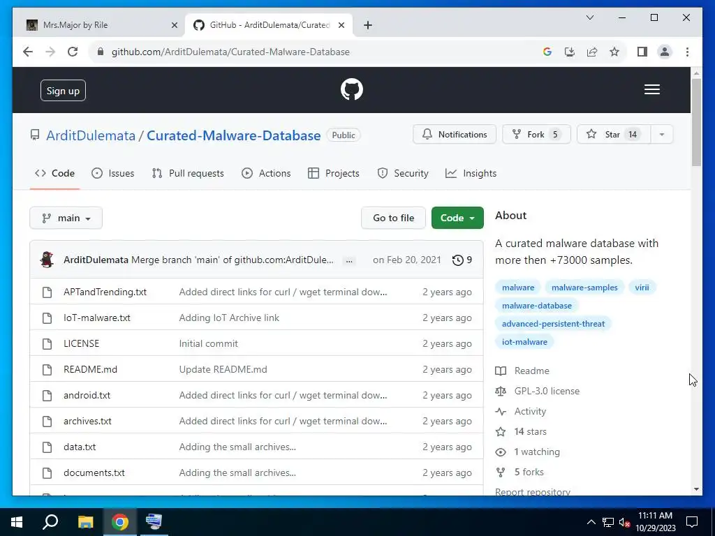Open File Explorer from the taskbar
This screenshot has width=715, height=536.
(85, 522)
